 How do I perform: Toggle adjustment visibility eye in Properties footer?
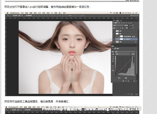click(132, 81)
